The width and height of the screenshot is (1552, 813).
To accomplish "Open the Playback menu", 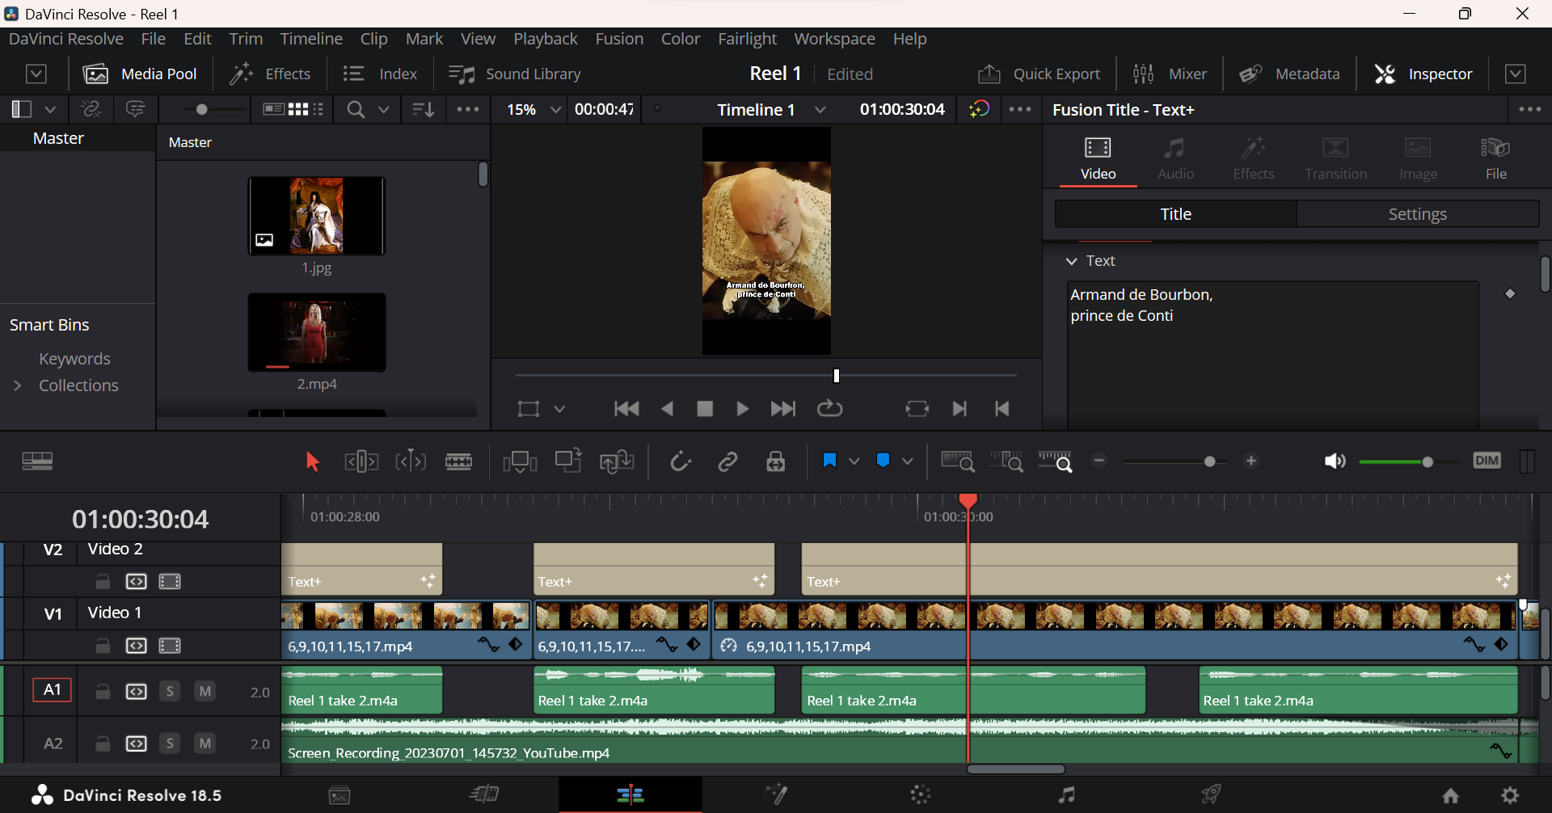I will coord(545,39).
